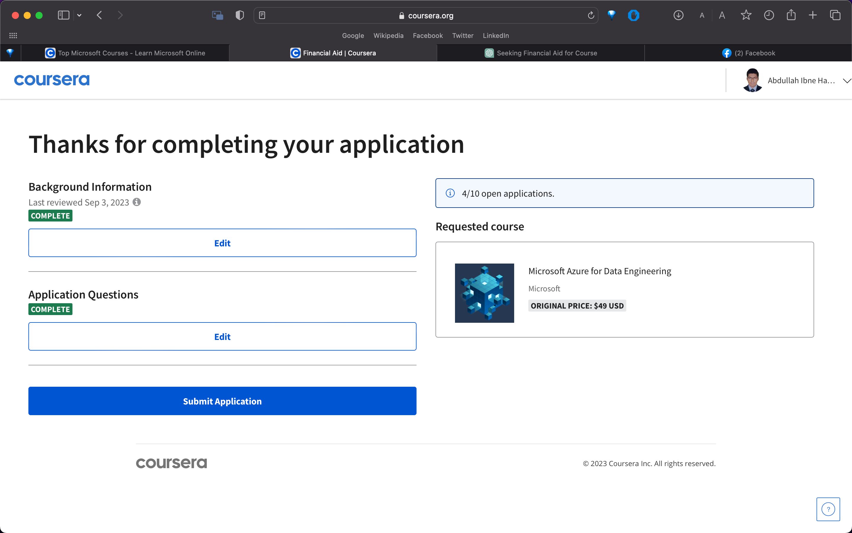
Task: Click the 4/10 open applications text
Action: point(508,194)
